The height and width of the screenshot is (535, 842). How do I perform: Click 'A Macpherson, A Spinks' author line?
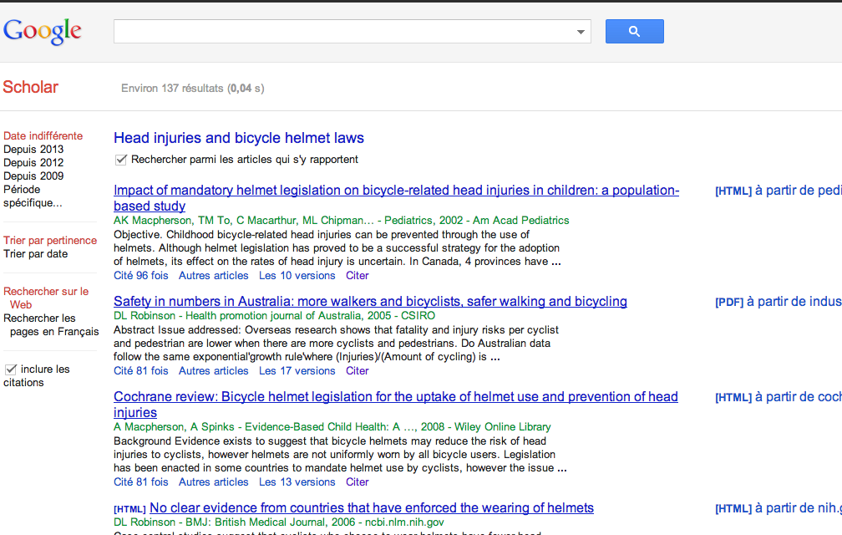click(x=332, y=427)
